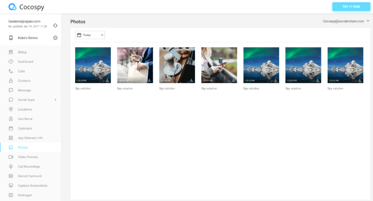Select Geo-fence in the sidebar

(25, 119)
